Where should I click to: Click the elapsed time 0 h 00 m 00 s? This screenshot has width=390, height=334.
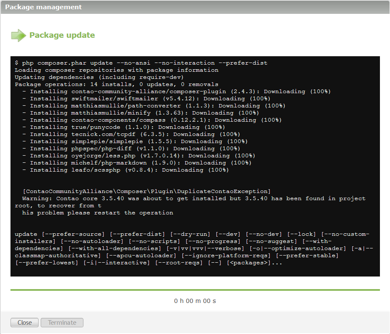195,301
